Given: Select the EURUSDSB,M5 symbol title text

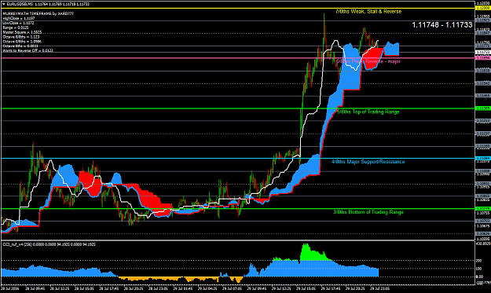Looking at the screenshot, I should tap(20, 4).
